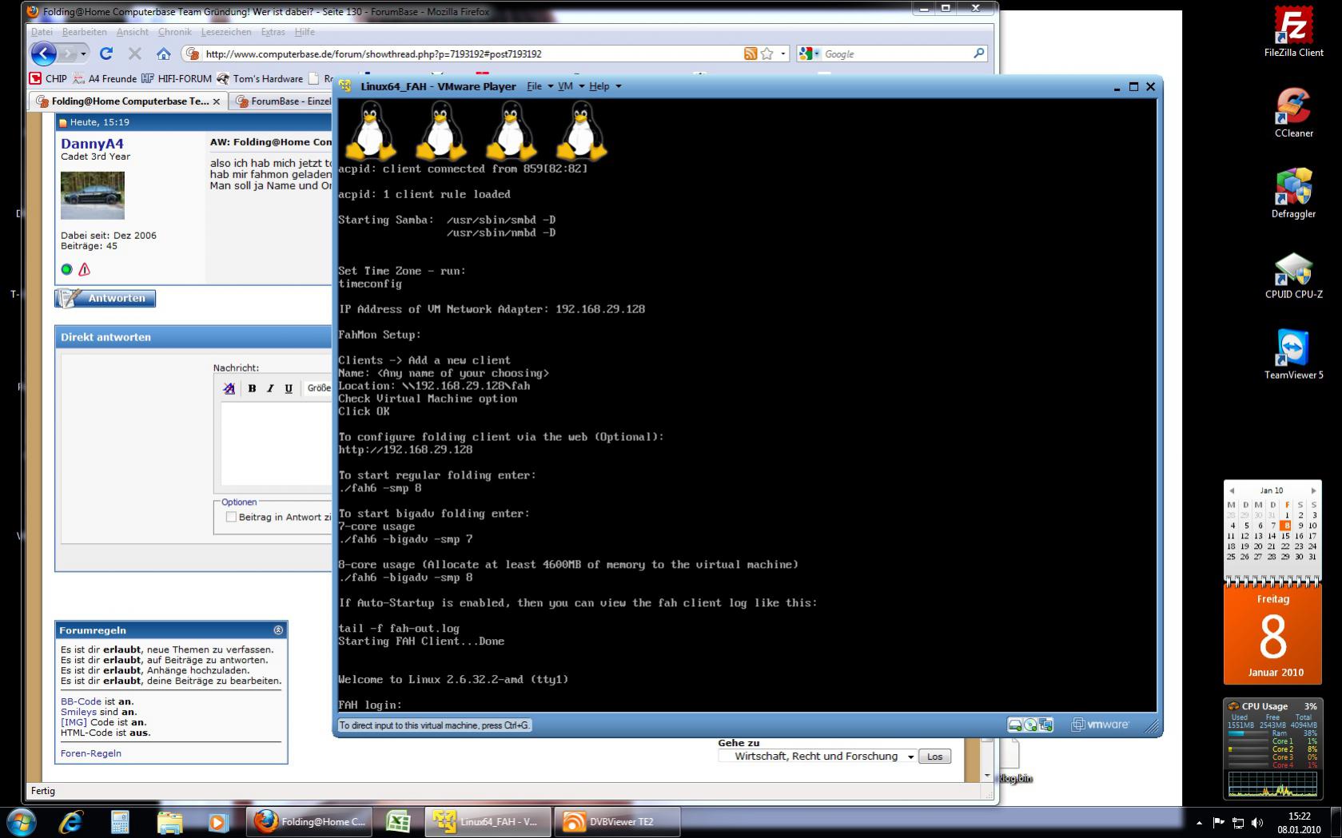Click the volume speaker tray icon
Image resolution: width=1342 pixels, height=838 pixels.
click(x=1257, y=823)
